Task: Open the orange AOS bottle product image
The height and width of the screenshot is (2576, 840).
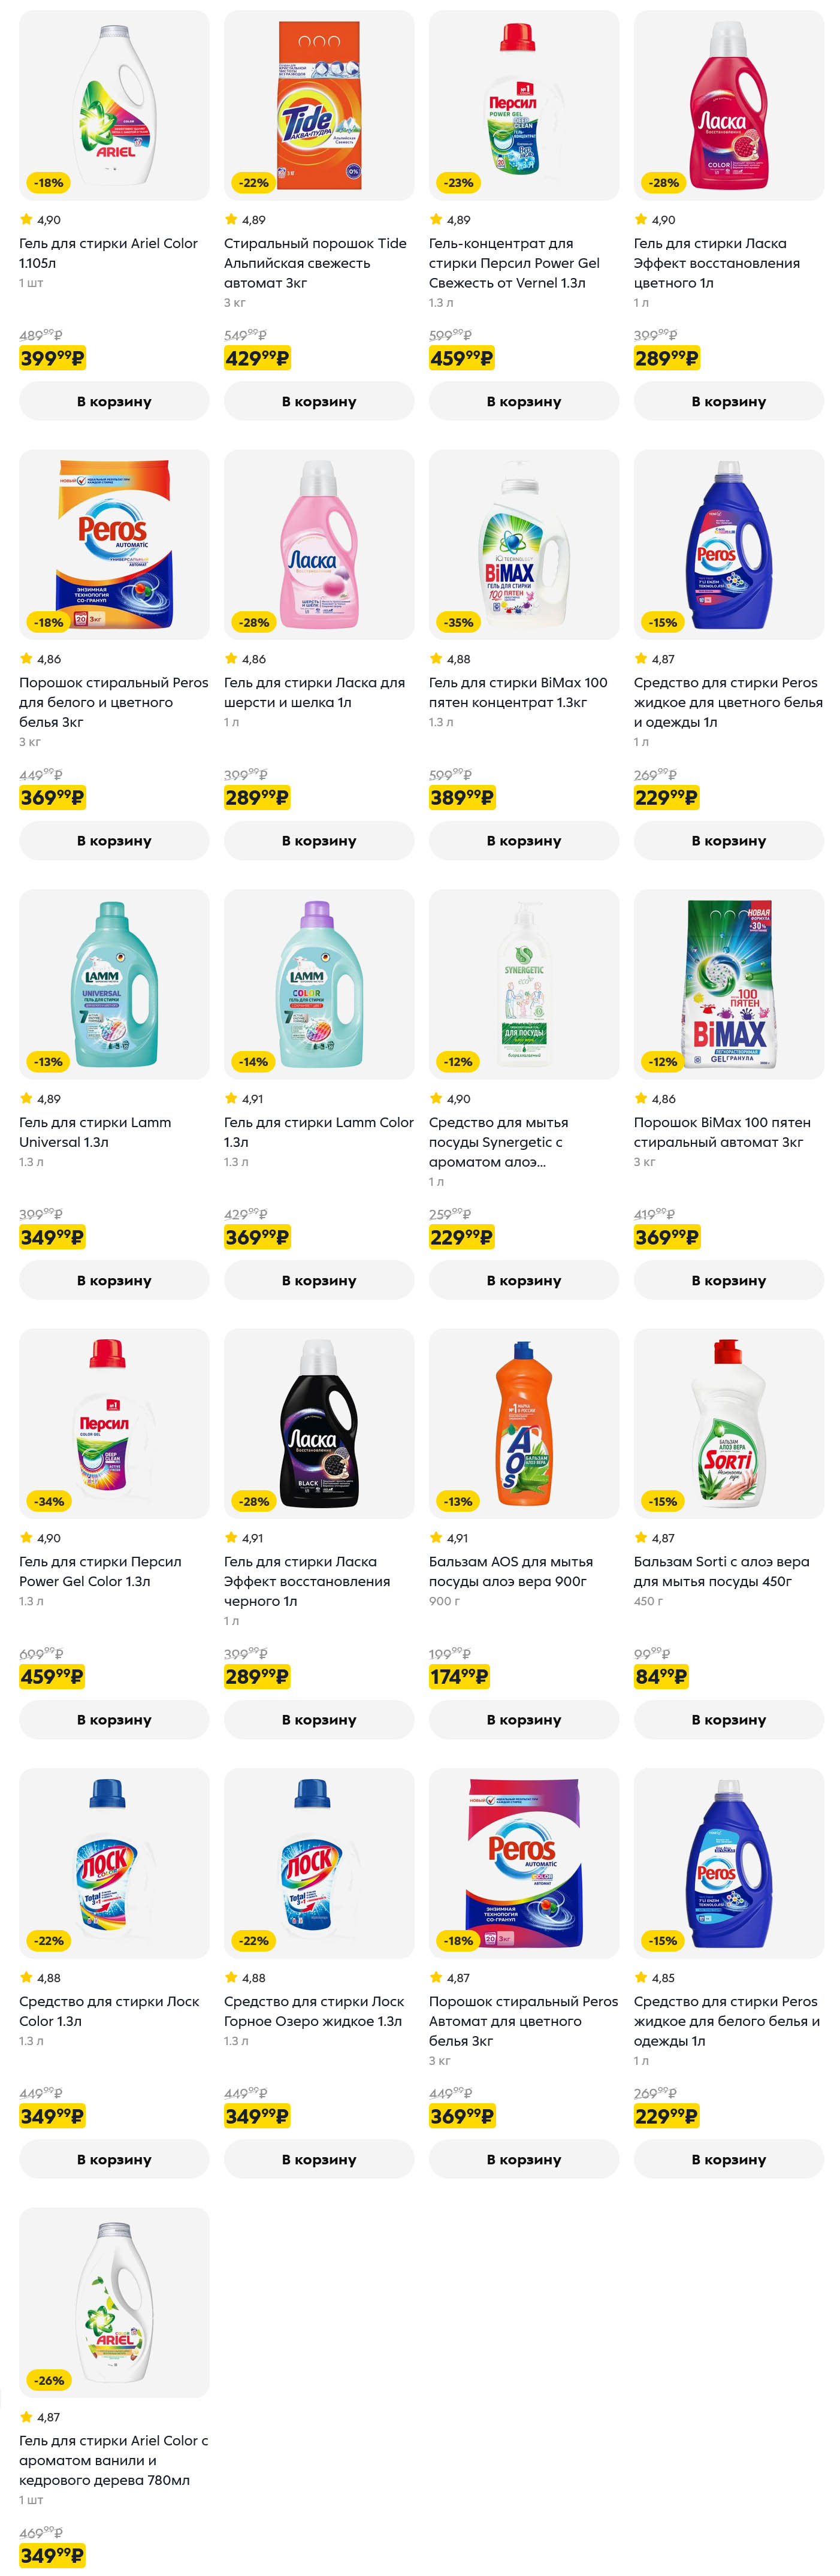Action: 523,1423
